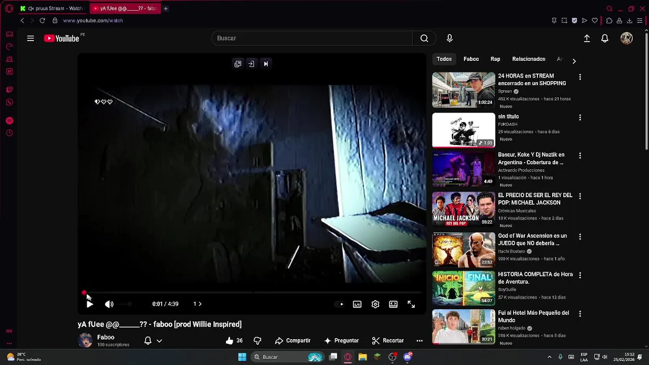Open chapter selector next to timestamp

coord(197,304)
